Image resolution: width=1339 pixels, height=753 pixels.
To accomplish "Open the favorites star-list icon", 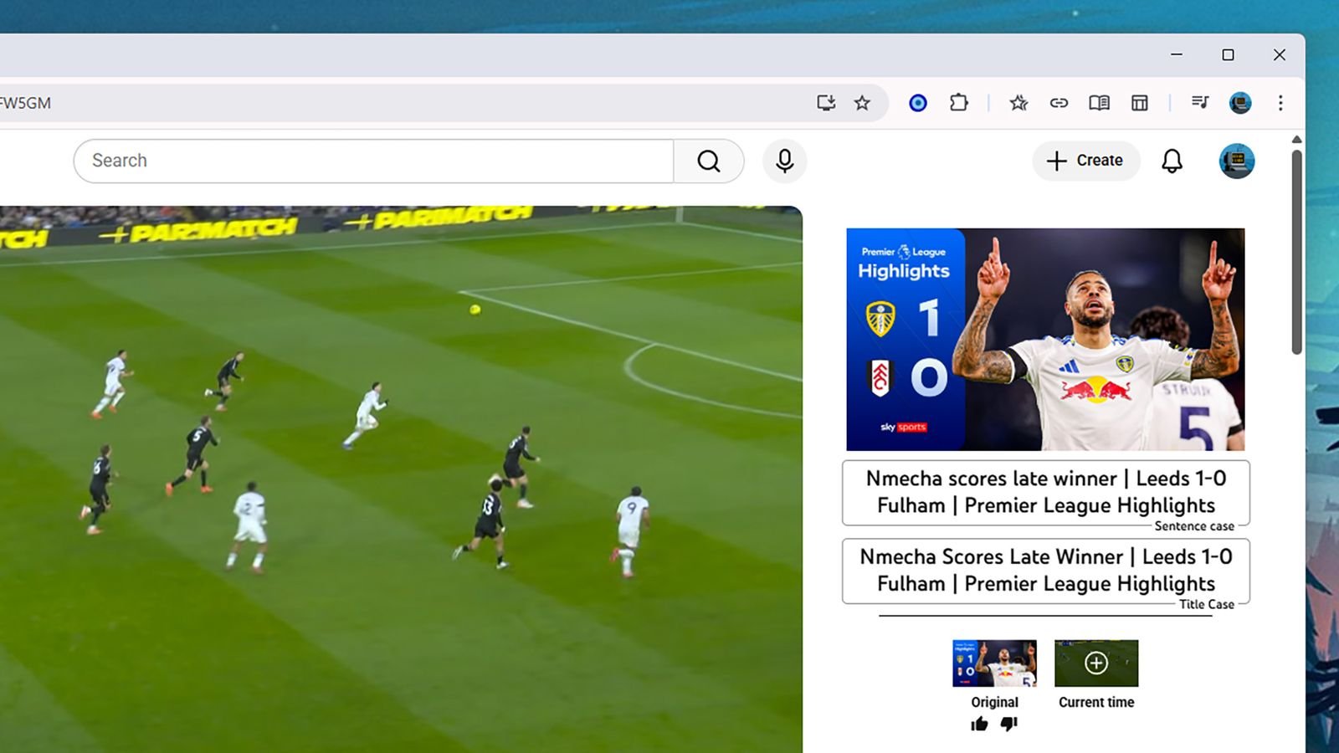I will [x=1018, y=103].
